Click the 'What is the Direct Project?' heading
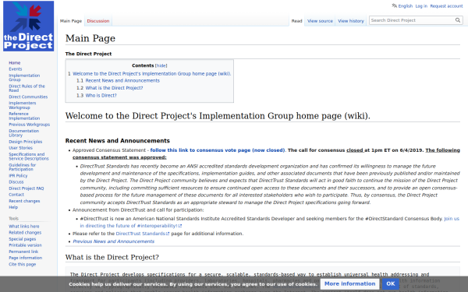468x292 pixels. click(112, 257)
